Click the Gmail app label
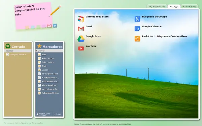Screen dimensions: 202x126 [x=89, y=26]
